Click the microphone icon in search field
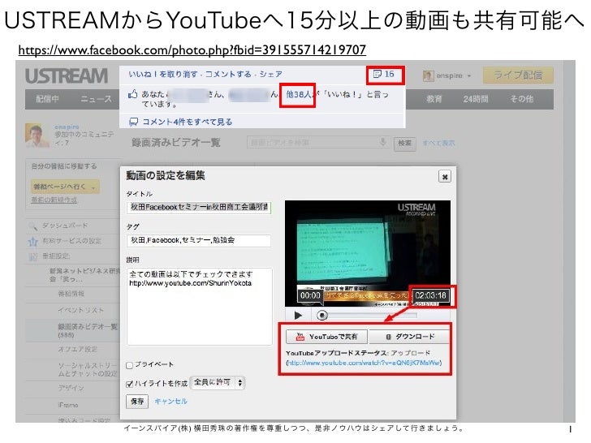Image resolution: width=591 pixels, height=443 pixels. 383,142
